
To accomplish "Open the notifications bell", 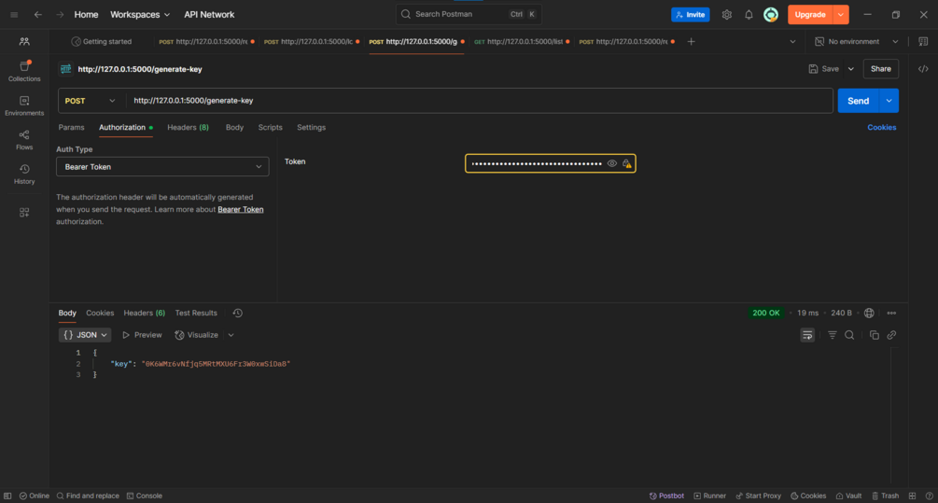I will tap(749, 14).
